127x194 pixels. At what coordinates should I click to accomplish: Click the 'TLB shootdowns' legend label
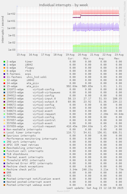17,154
